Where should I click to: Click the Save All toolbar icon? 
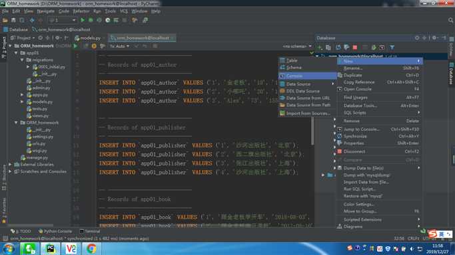click(x=13, y=20)
